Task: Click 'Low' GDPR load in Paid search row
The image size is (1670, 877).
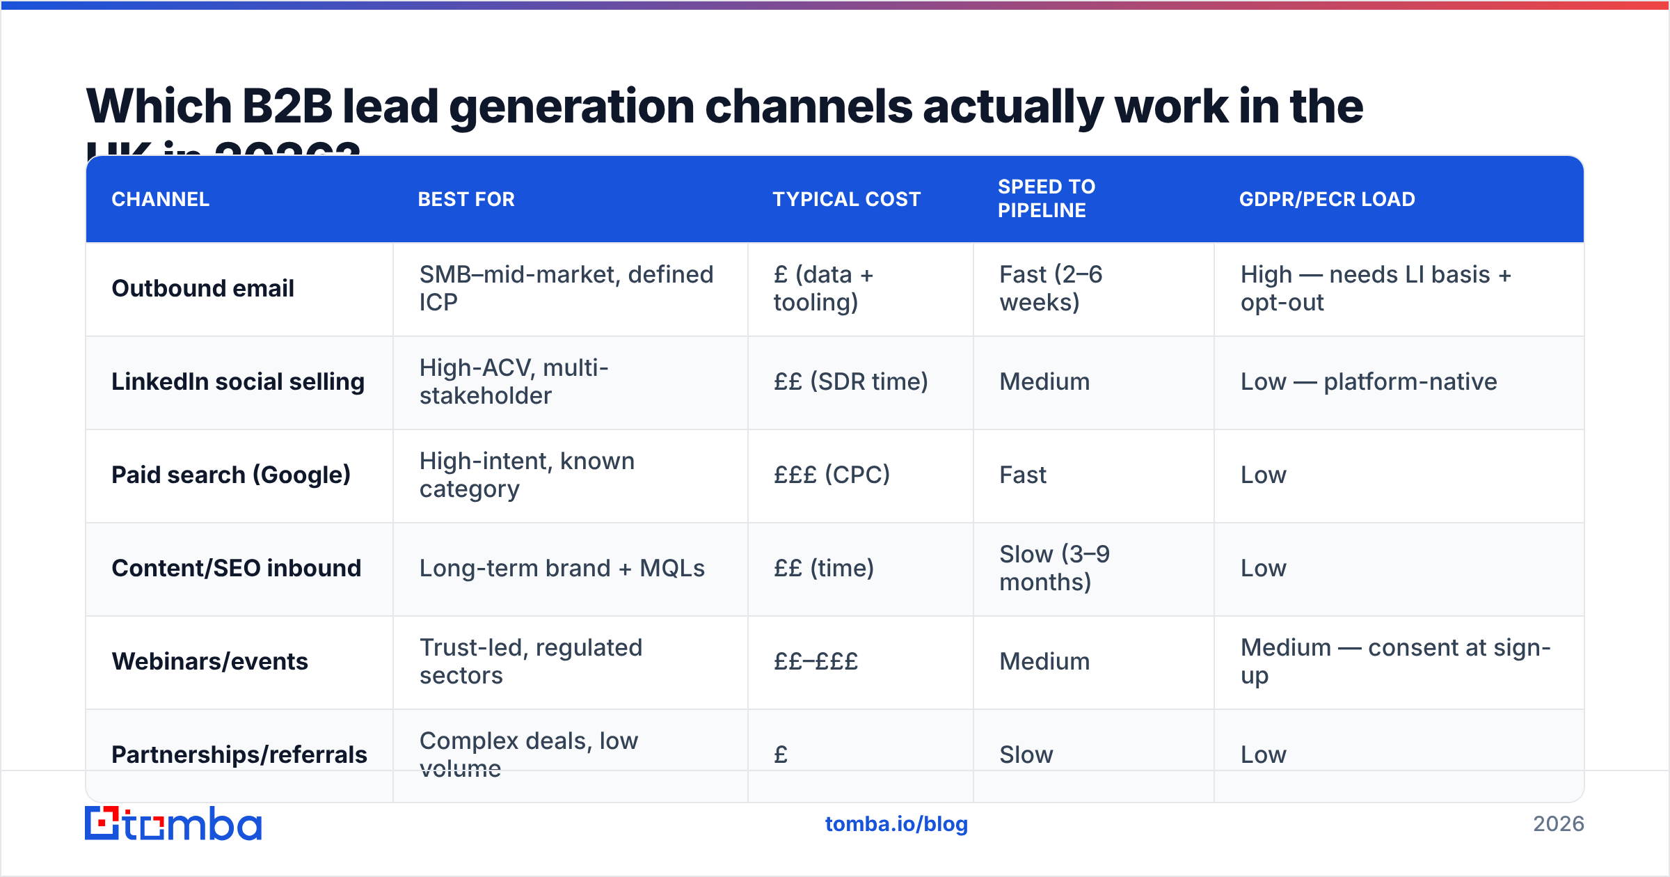Action: click(1264, 475)
